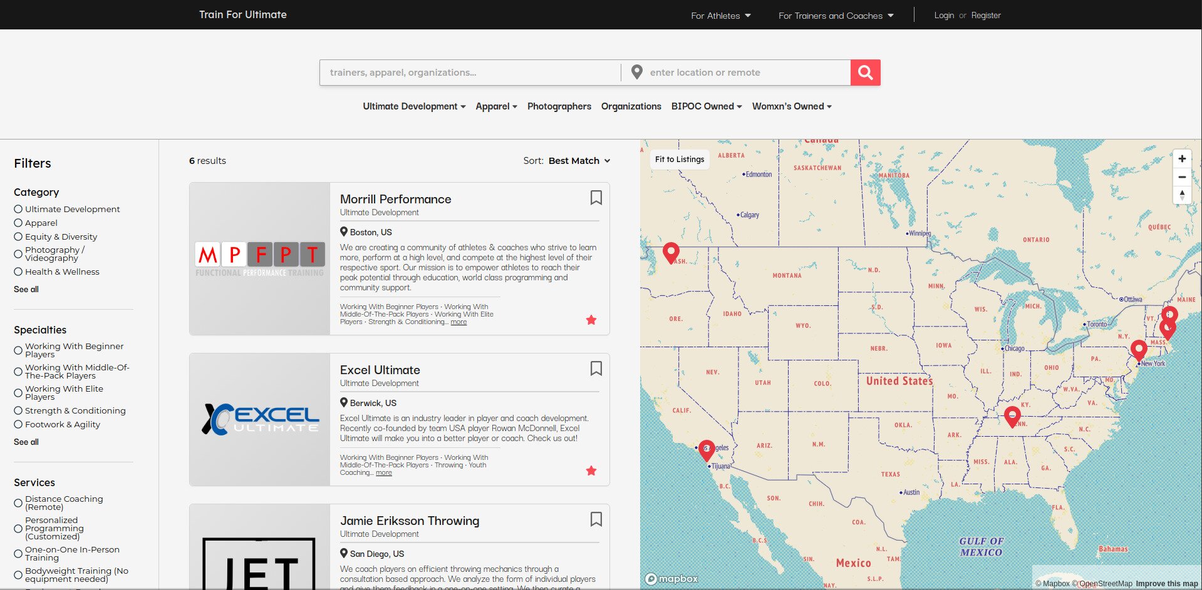The height and width of the screenshot is (590, 1202).
Task: Zoom in on the map with the plus control
Action: (x=1182, y=158)
